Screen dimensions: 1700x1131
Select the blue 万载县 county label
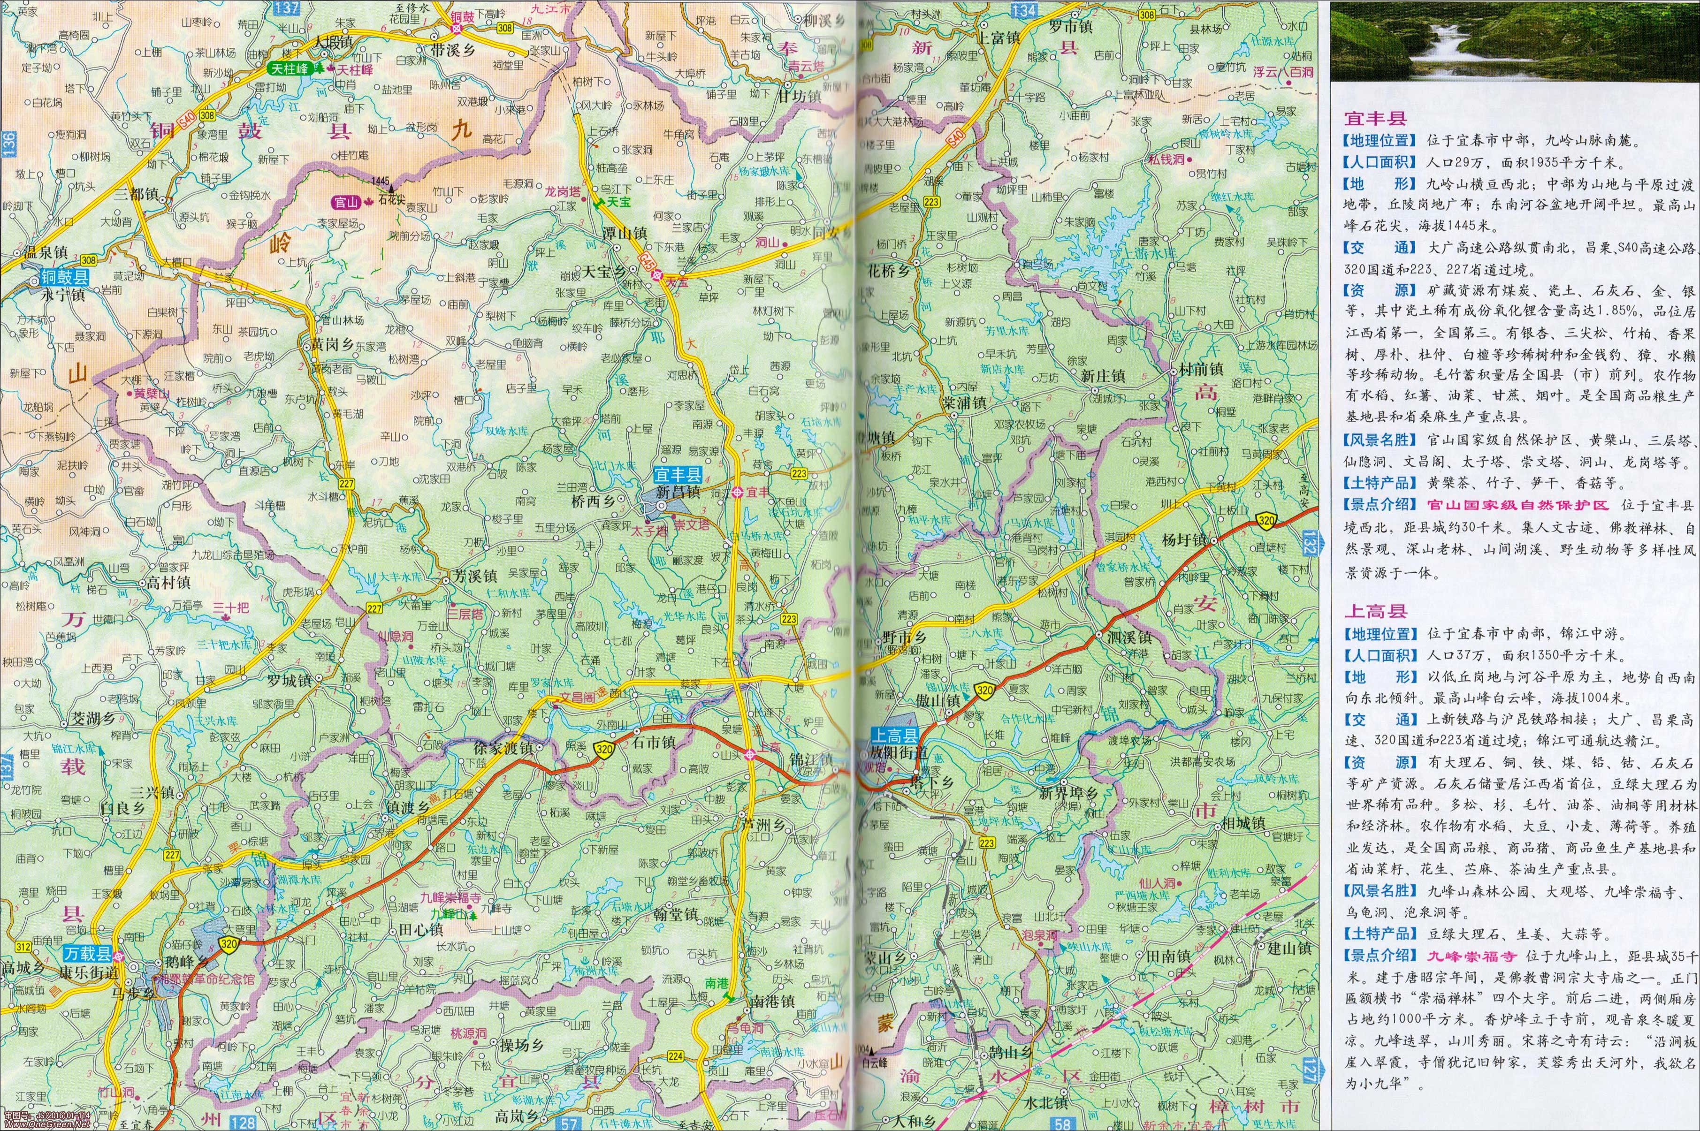pyautogui.click(x=87, y=954)
